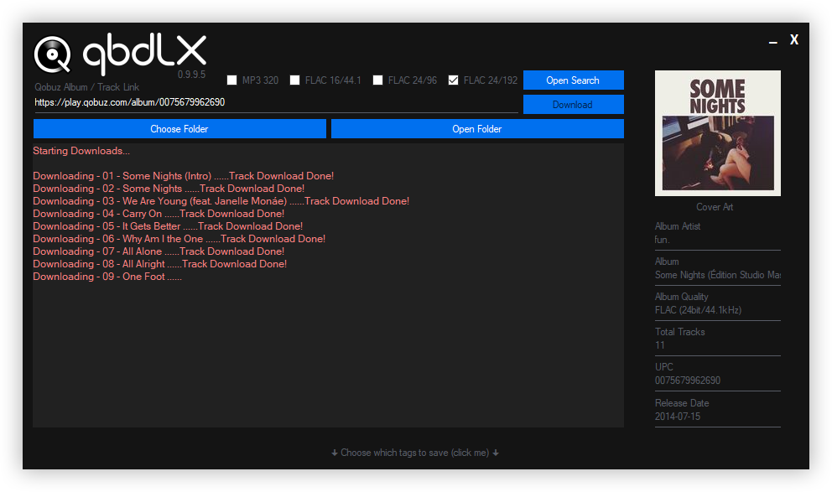Expand the Choose which tags to save section
The width and height of the screenshot is (832, 492).
[415, 453]
